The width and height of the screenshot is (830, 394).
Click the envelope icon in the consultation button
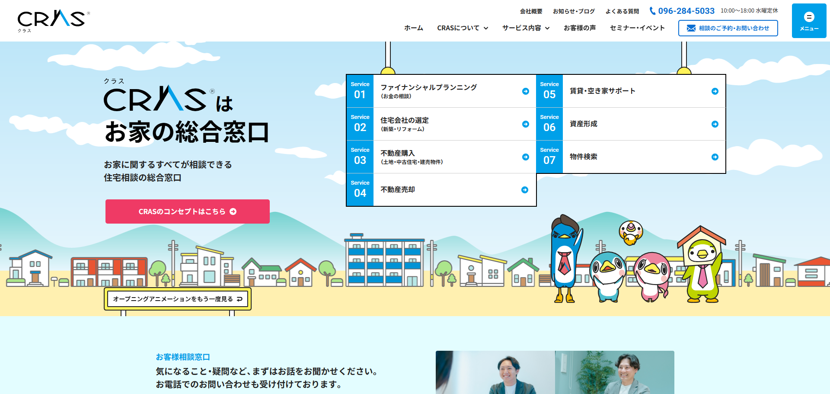(x=691, y=28)
